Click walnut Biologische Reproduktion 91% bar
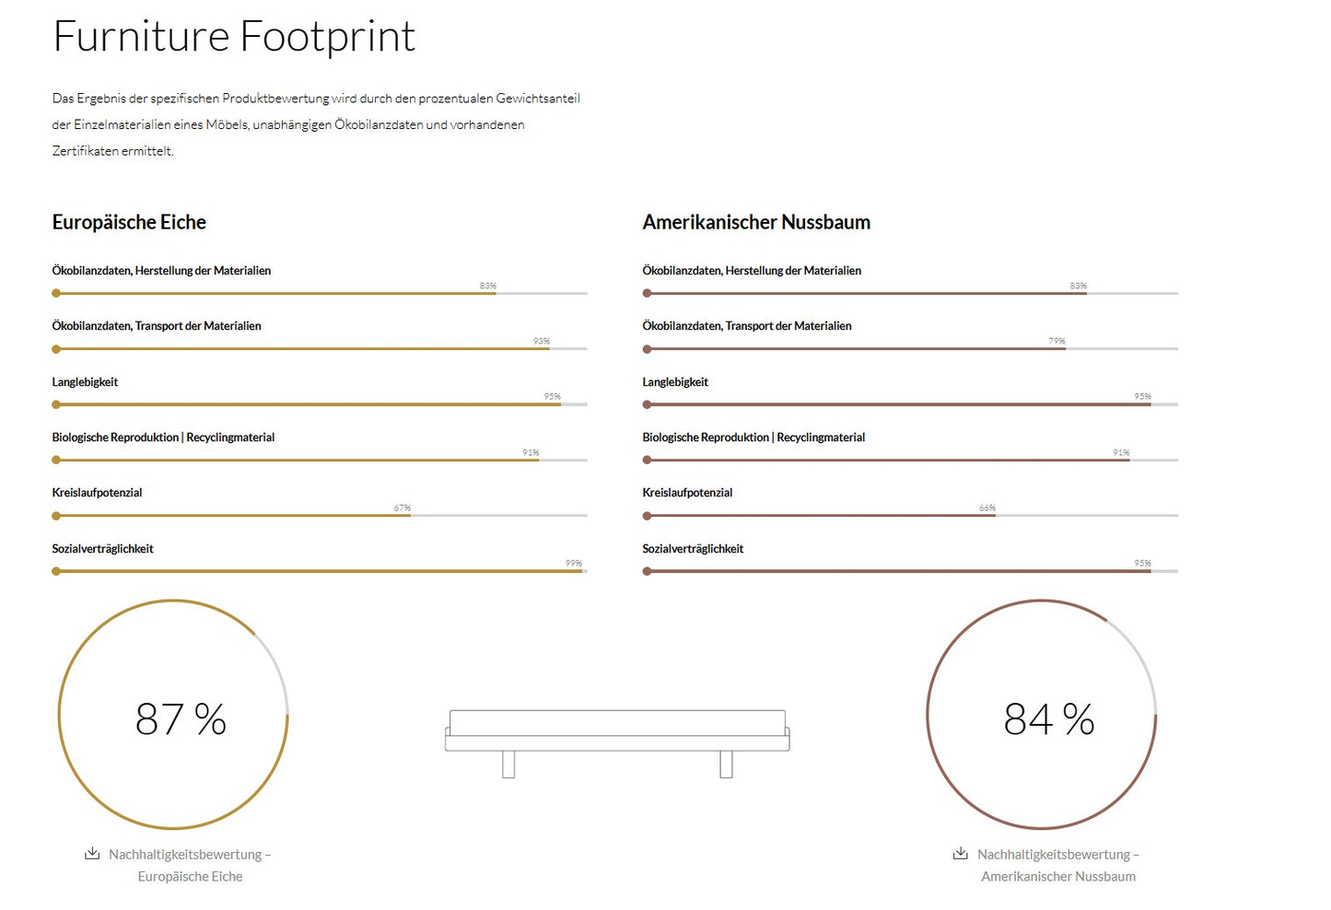1331x910 pixels. [910, 460]
